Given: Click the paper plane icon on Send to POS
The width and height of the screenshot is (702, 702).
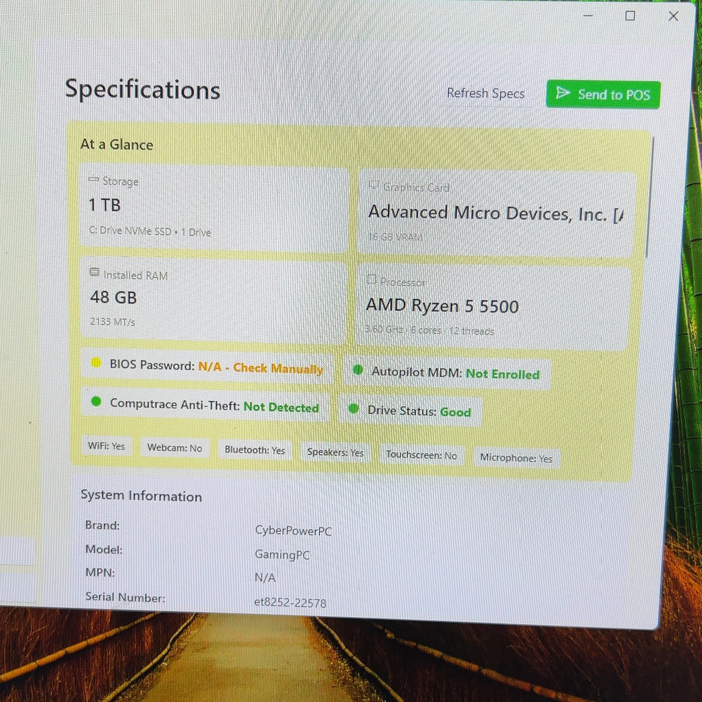Looking at the screenshot, I should click(x=563, y=92).
